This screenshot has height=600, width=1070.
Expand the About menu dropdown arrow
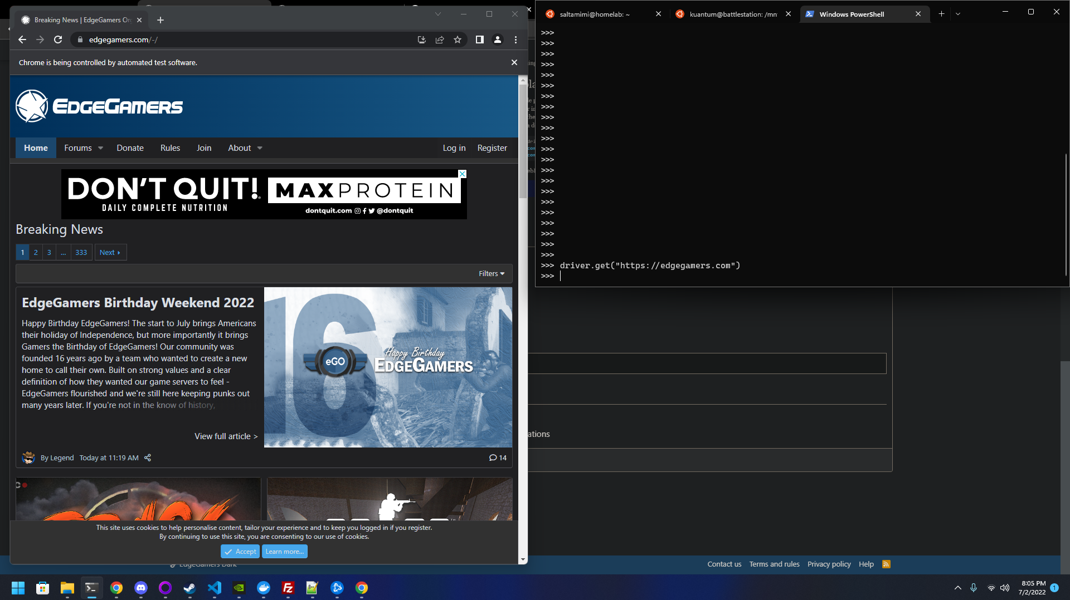[x=260, y=148]
